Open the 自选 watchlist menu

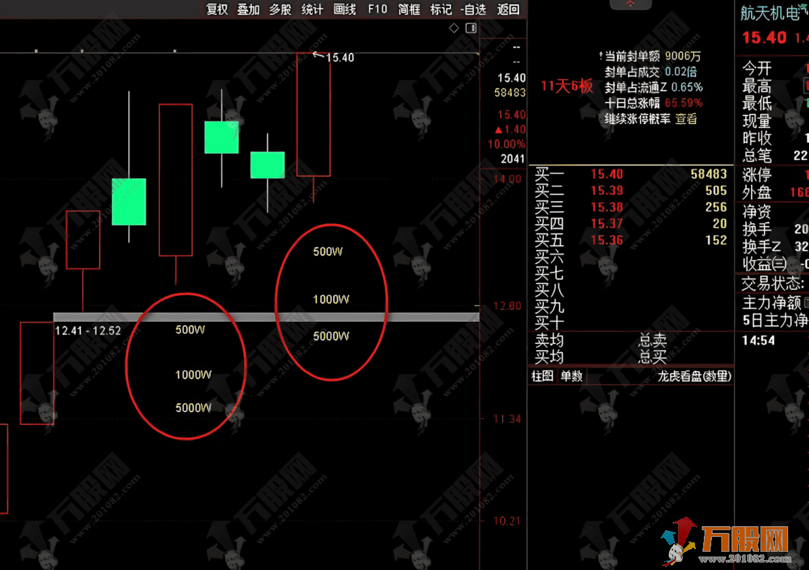(473, 10)
